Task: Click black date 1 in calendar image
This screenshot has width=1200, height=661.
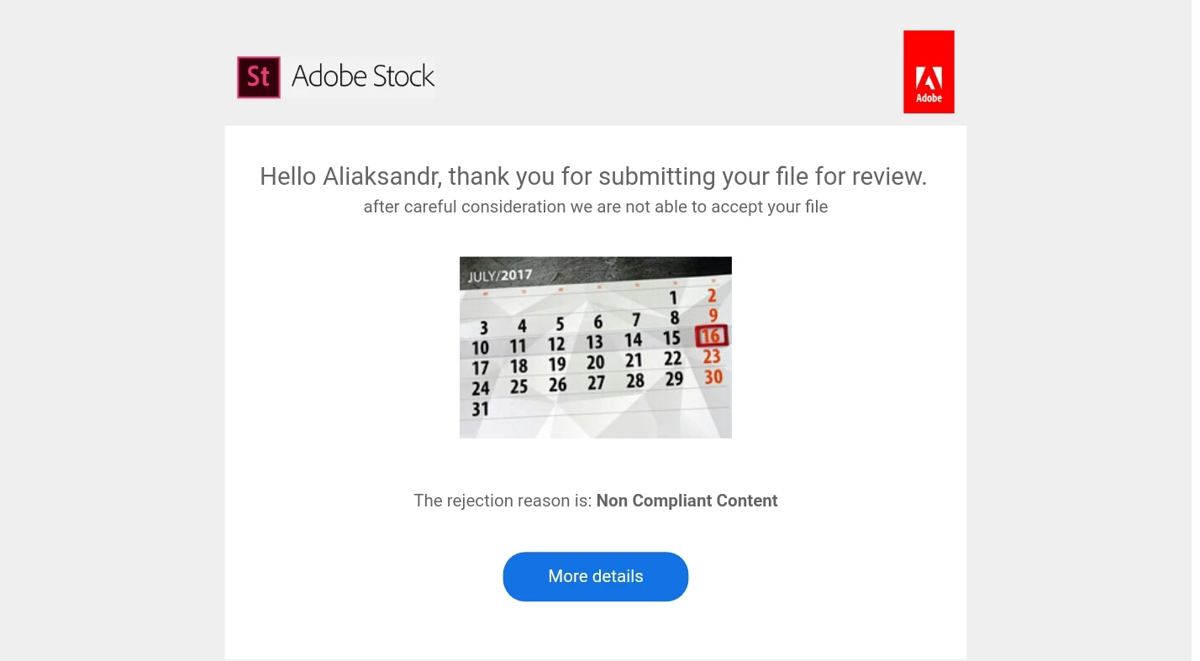Action: [x=673, y=297]
